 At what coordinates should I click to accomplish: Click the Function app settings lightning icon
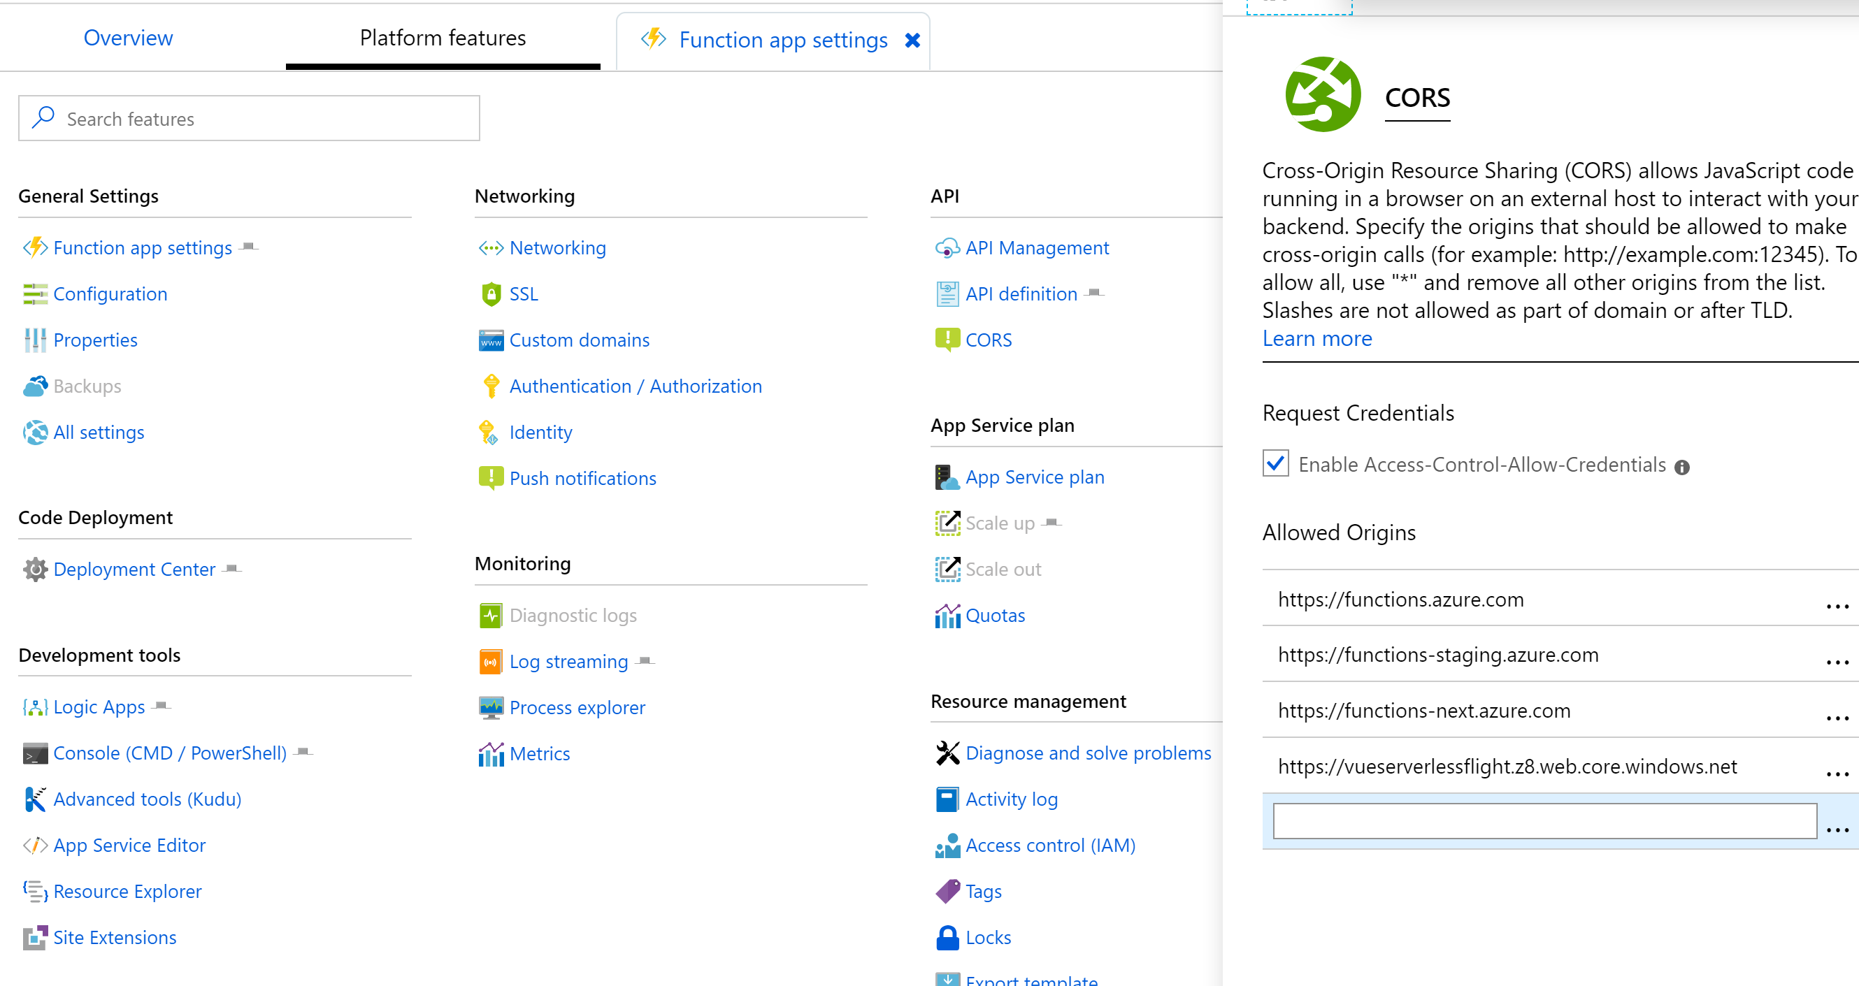[x=35, y=247]
